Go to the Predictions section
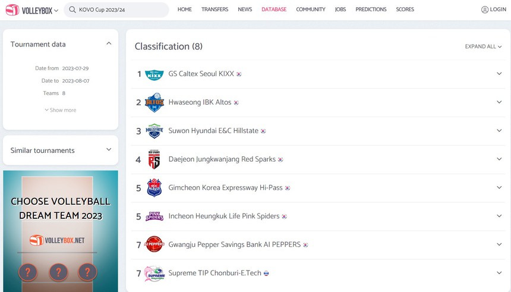This screenshot has width=511, height=292. click(x=371, y=10)
